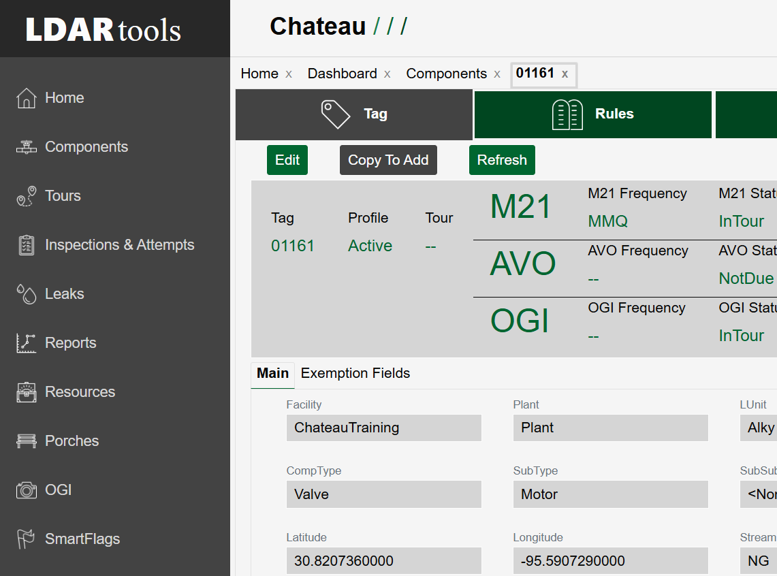
Task: Select the Main sub-tab
Action: (272, 373)
